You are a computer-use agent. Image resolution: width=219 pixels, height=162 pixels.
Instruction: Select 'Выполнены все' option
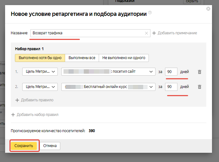click(82, 58)
